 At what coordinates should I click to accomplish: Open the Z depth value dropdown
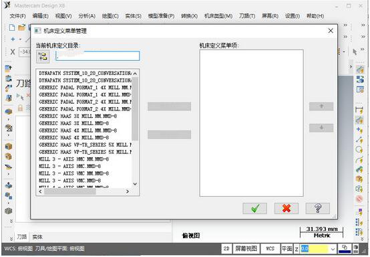coord(333,249)
